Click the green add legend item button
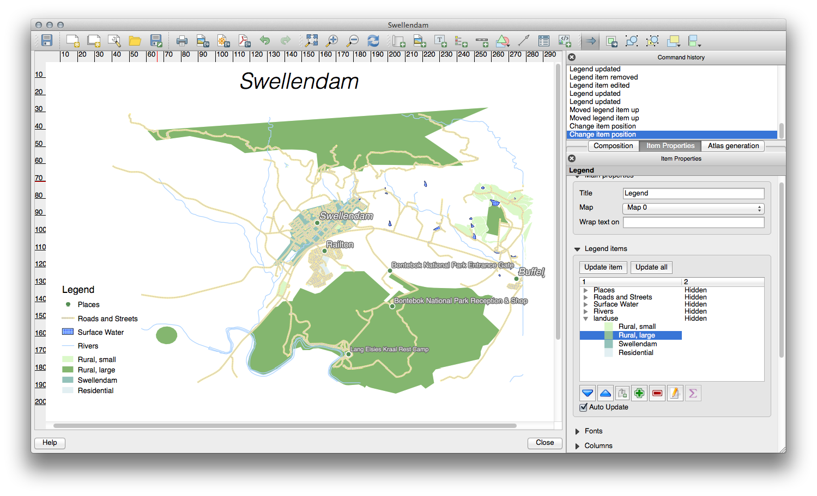Viewport: 817px width, 496px height. click(x=639, y=393)
